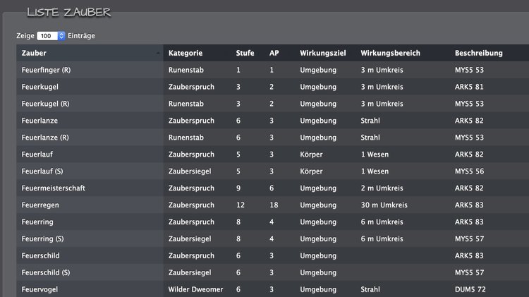Click the Zauber column header
This screenshot has height=297, width=529.
(x=35, y=53)
